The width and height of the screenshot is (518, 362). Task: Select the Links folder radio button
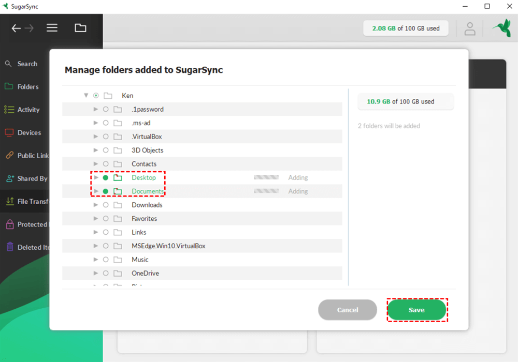tap(106, 232)
